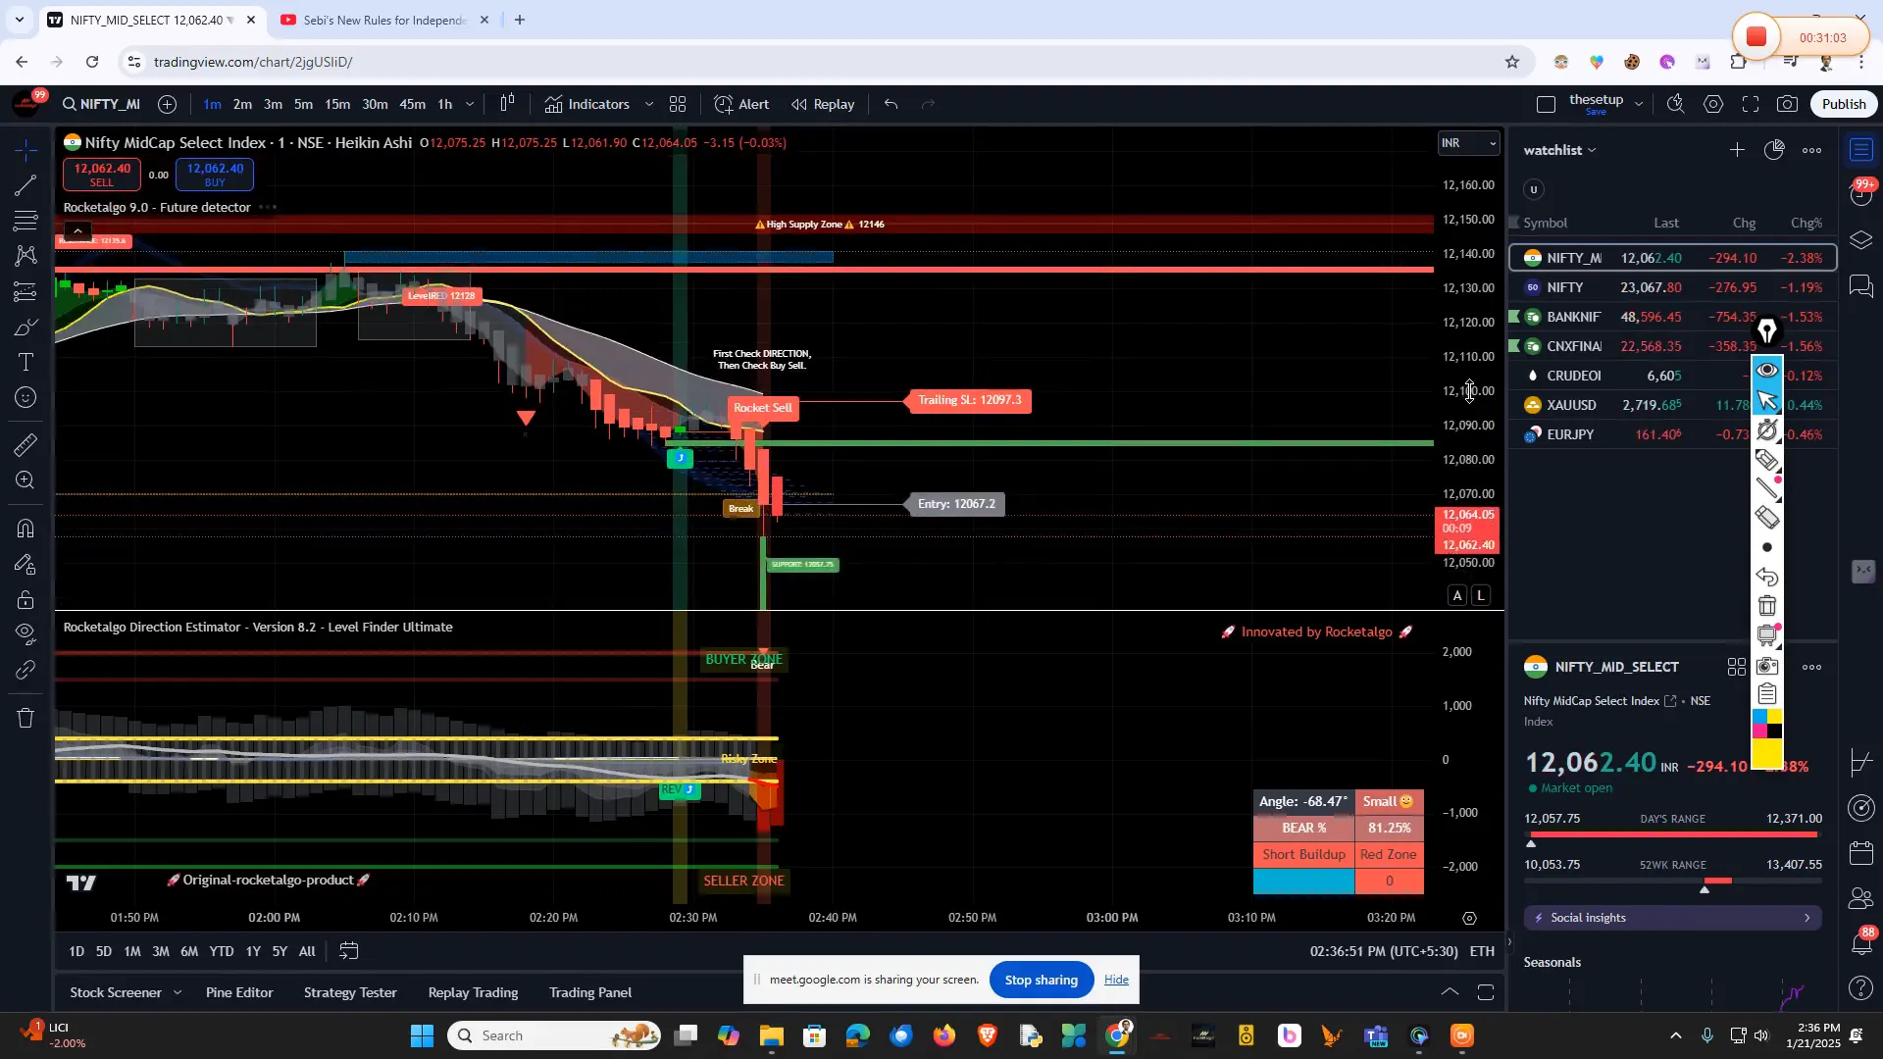Select the Measure ruler tool

tap(25, 445)
